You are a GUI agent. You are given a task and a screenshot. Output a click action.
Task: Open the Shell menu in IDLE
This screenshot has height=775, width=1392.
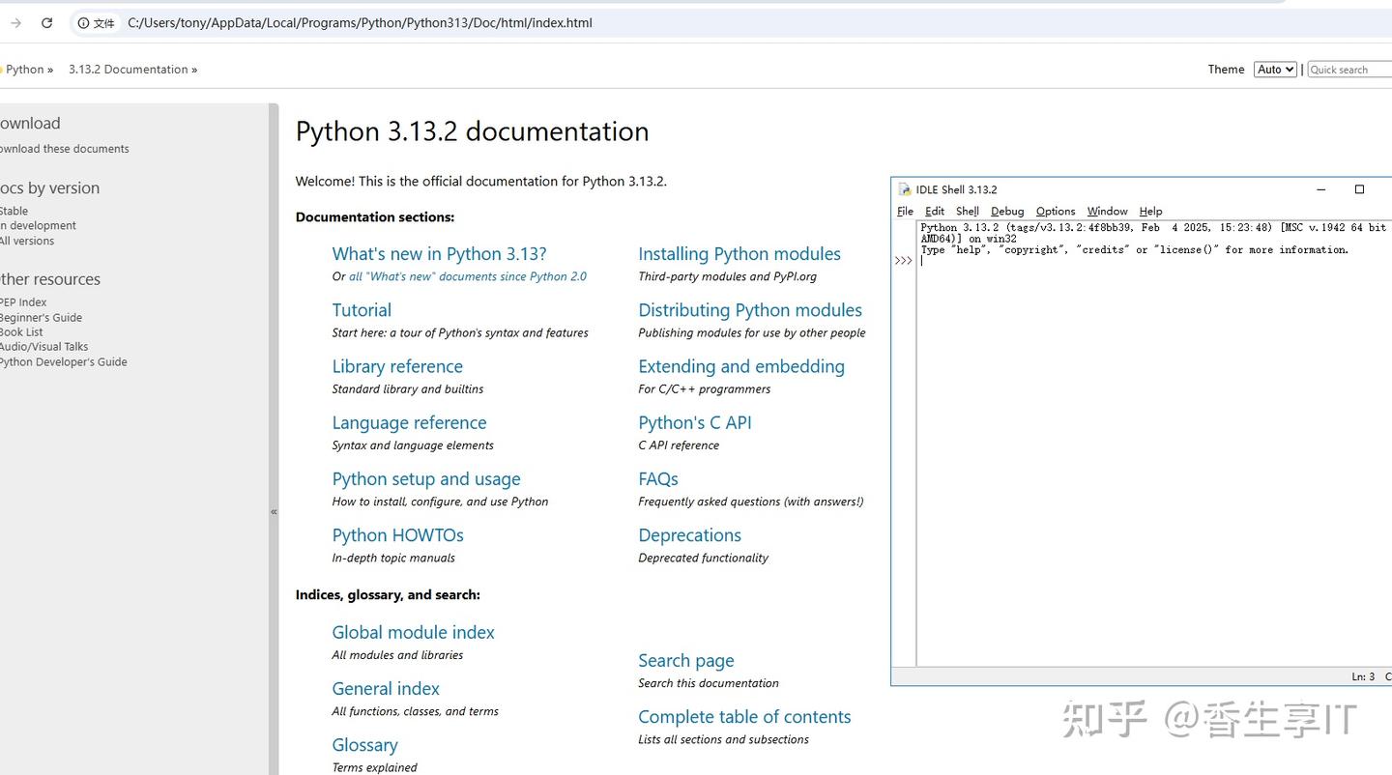point(967,211)
